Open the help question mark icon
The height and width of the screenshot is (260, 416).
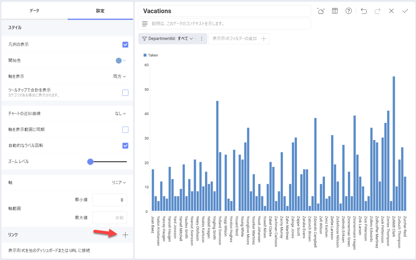(349, 11)
